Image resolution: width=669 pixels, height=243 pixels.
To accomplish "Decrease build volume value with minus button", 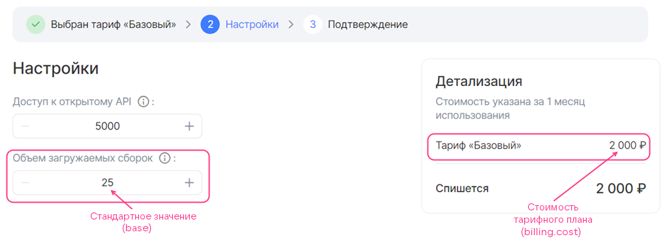I will 25,182.
